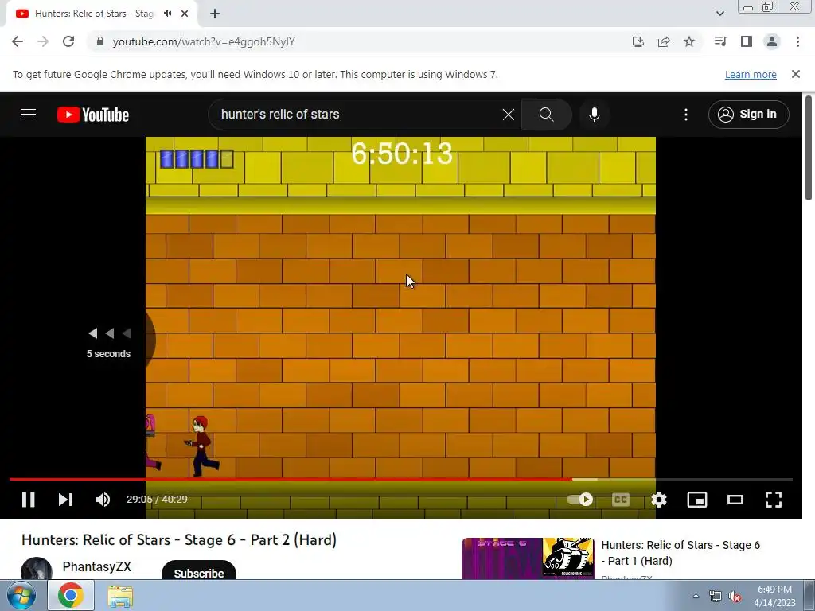Open Stage 6 Part 1 video thumbnail

pyautogui.click(x=528, y=558)
